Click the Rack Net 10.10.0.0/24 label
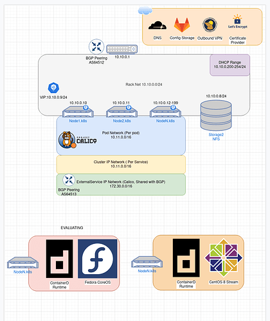270x321 pixels. pos(144,85)
